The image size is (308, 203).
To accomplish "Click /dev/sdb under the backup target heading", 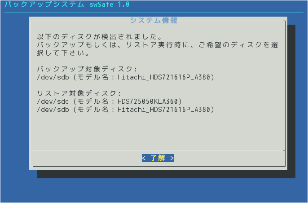I will (53, 77).
